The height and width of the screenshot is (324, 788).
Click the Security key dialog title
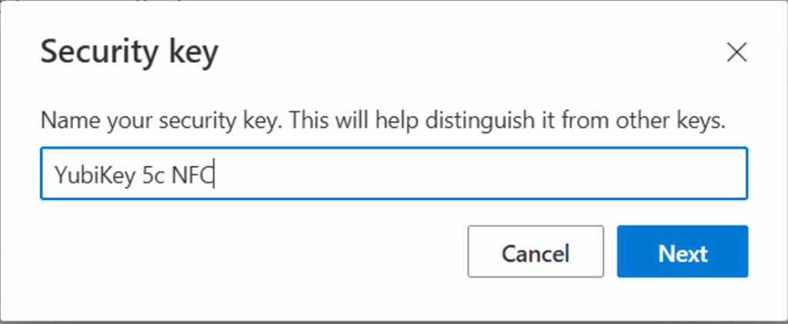pos(129,52)
